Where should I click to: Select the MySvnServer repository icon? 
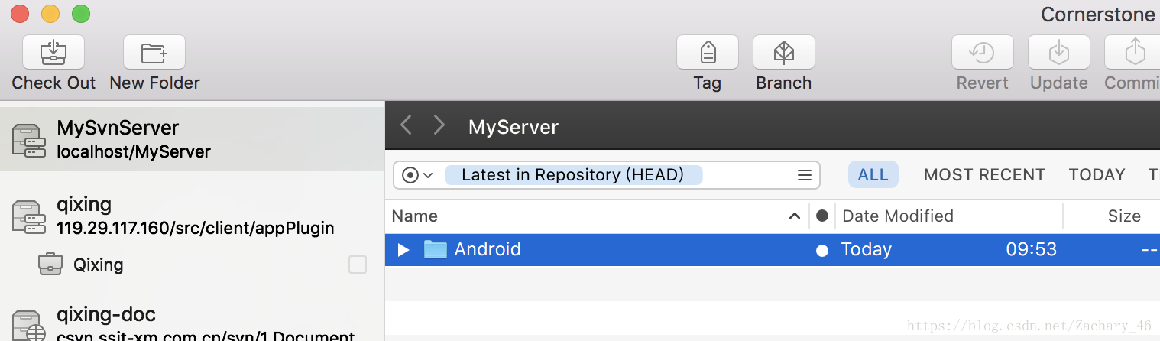29,141
